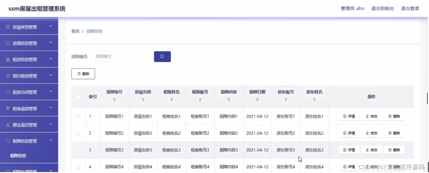Click the list icon beside 预约看房管理
Image resolution: width=429 pixels, height=173 pixels.
pos(8,76)
